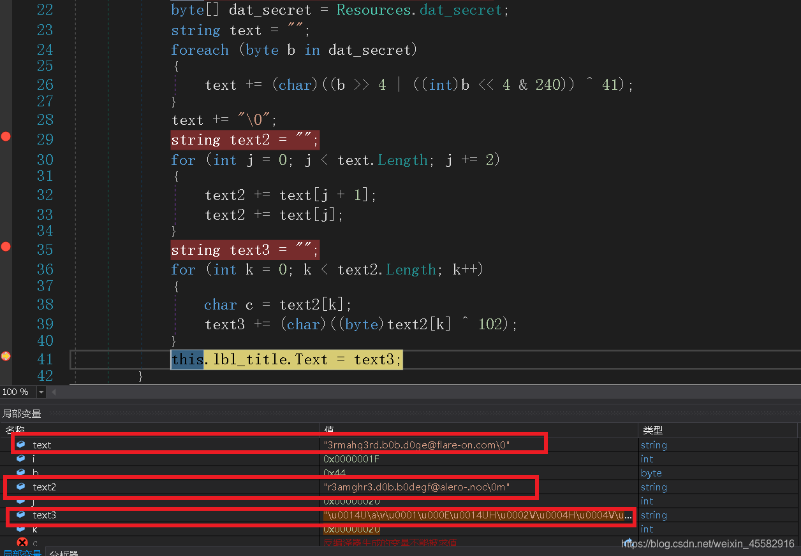This screenshot has height=556, width=801.
Task: Click the variable icon beside text3
Action: pyautogui.click(x=21, y=515)
